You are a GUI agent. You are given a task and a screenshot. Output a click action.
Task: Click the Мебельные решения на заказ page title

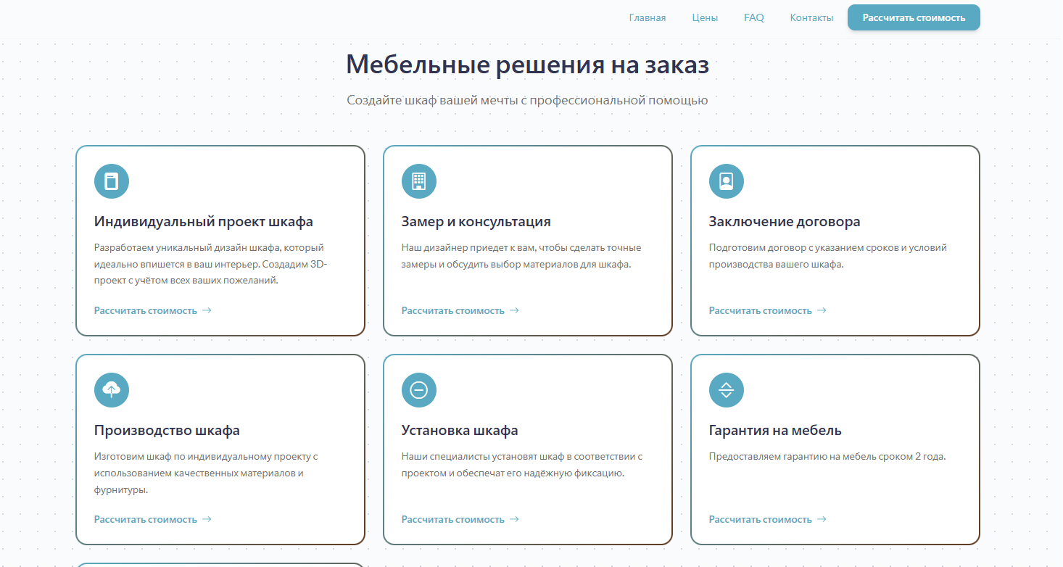(x=527, y=65)
